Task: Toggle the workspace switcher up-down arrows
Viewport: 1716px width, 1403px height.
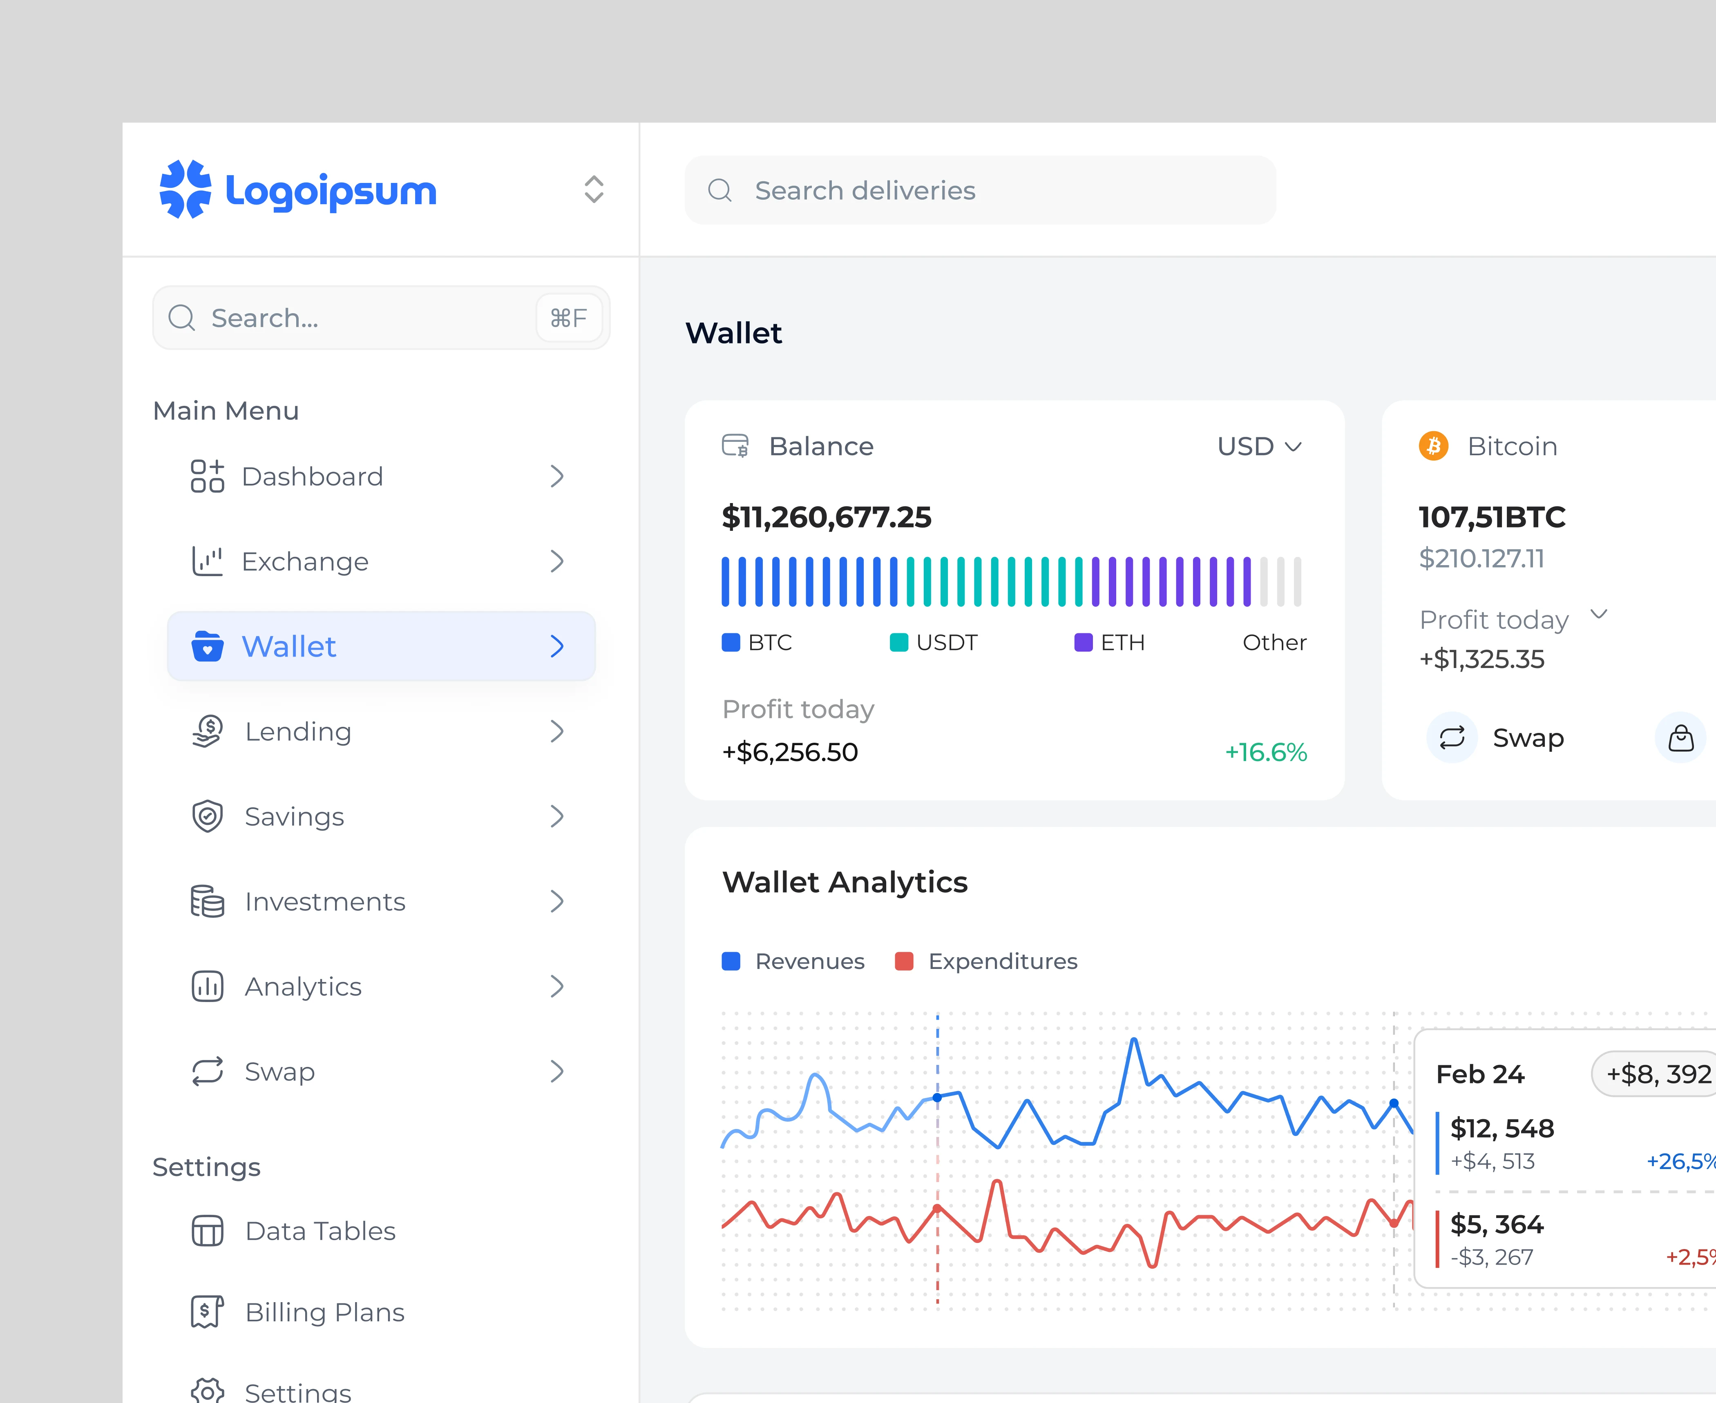Action: [x=594, y=190]
